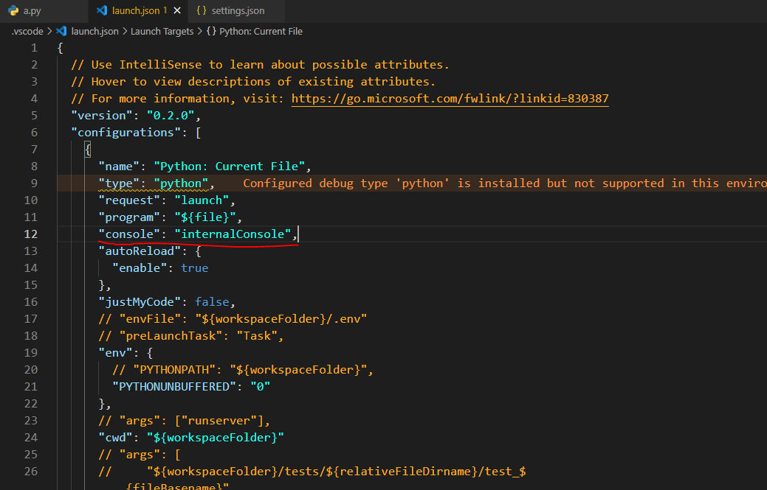The image size is (767, 490).
Task: Click the "launch" value
Action: pos(202,200)
